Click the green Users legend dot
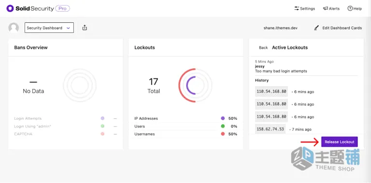Image resolution: width=371 pixels, height=183 pixels. pyautogui.click(x=223, y=126)
